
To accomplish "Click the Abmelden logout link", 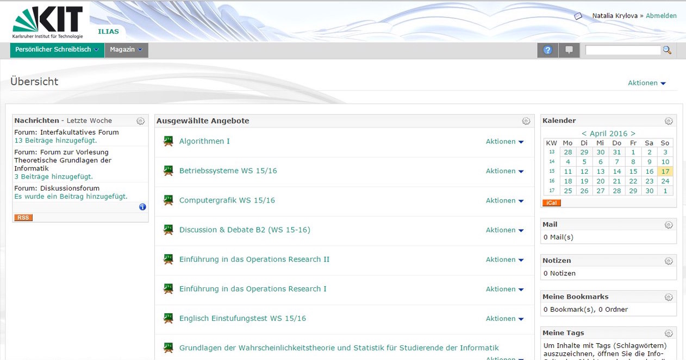I will pos(661,16).
